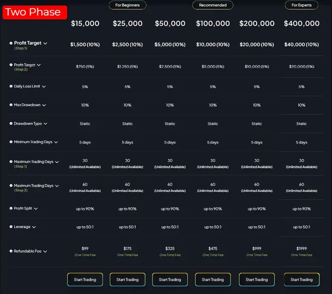Click the info icon beside Profit Target Step 1
Viewport: 332px width, 294px height.
pyautogui.click(x=11, y=43)
